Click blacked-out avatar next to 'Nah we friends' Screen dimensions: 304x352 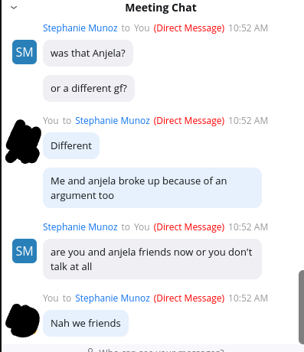(23, 321)
